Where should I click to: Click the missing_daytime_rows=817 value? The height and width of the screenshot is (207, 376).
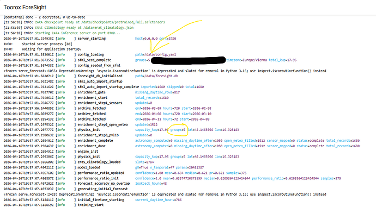click(x=157, y=92)
